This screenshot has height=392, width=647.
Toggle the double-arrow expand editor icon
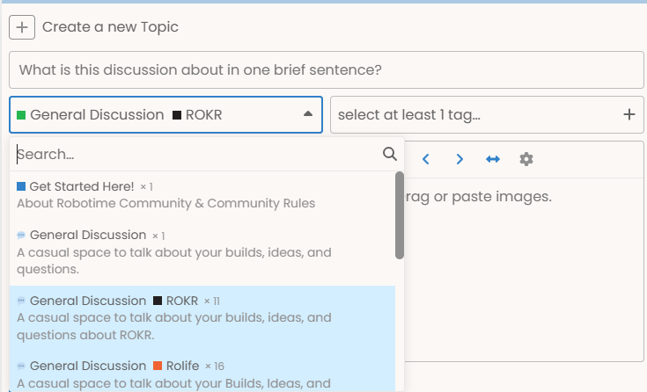(x=493, y=159)
